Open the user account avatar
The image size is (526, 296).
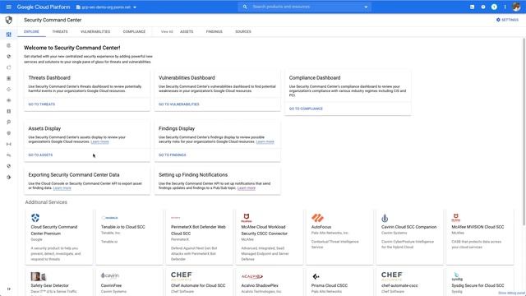tap(517, 7)
